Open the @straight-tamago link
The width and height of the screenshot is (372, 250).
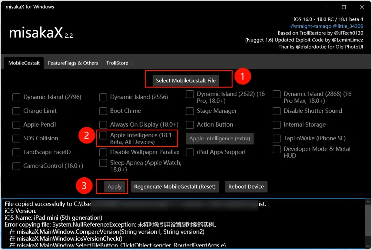311,26
